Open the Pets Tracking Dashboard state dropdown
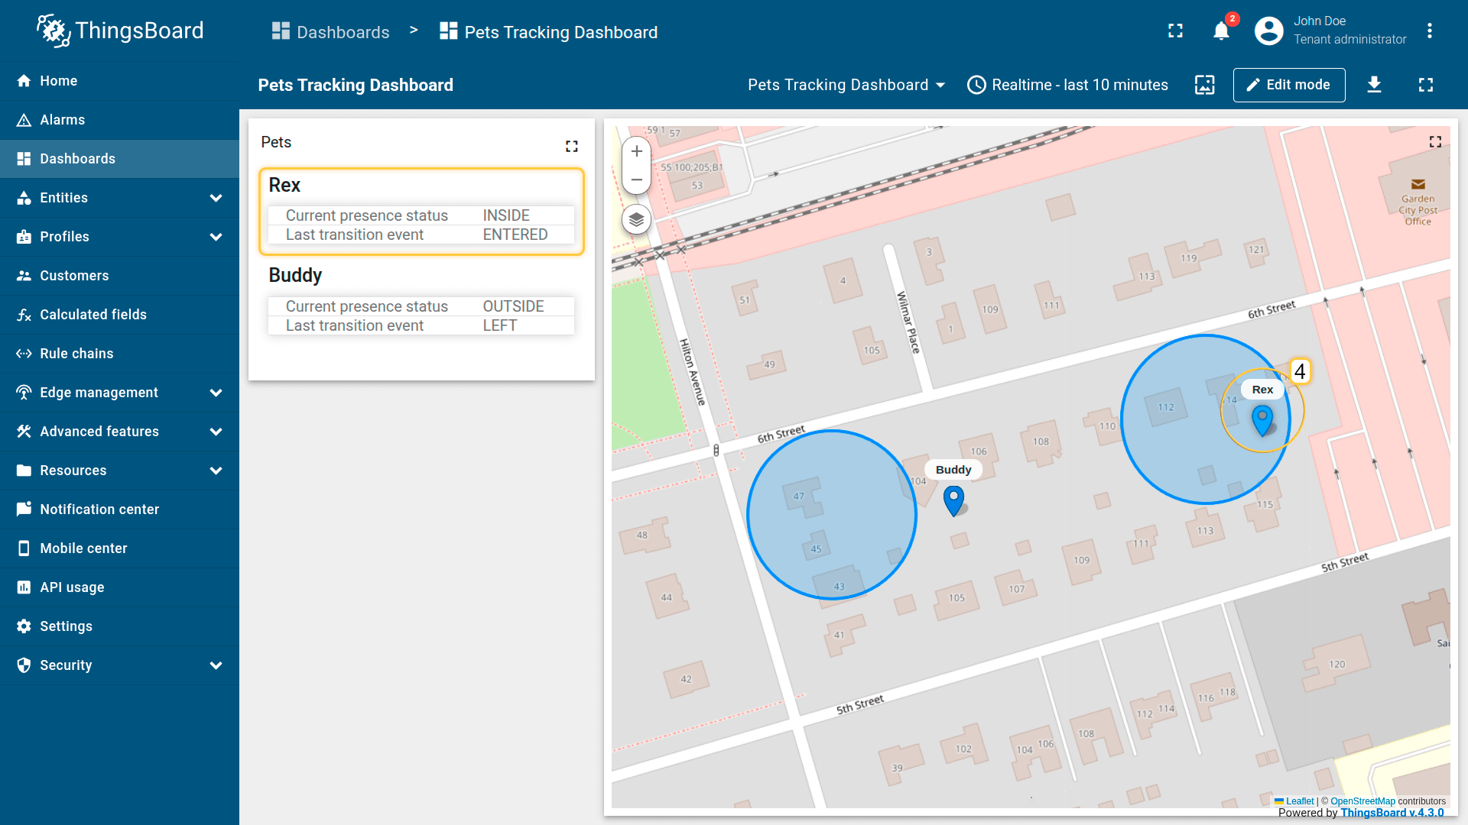Image resolution: width=1468 pixels, height=825 pixels. [846, 85]
